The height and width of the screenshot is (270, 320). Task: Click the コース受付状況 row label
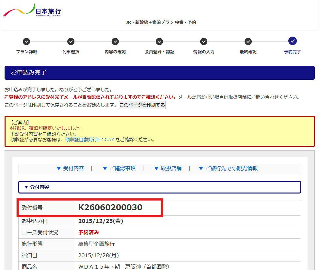point(40,233)
